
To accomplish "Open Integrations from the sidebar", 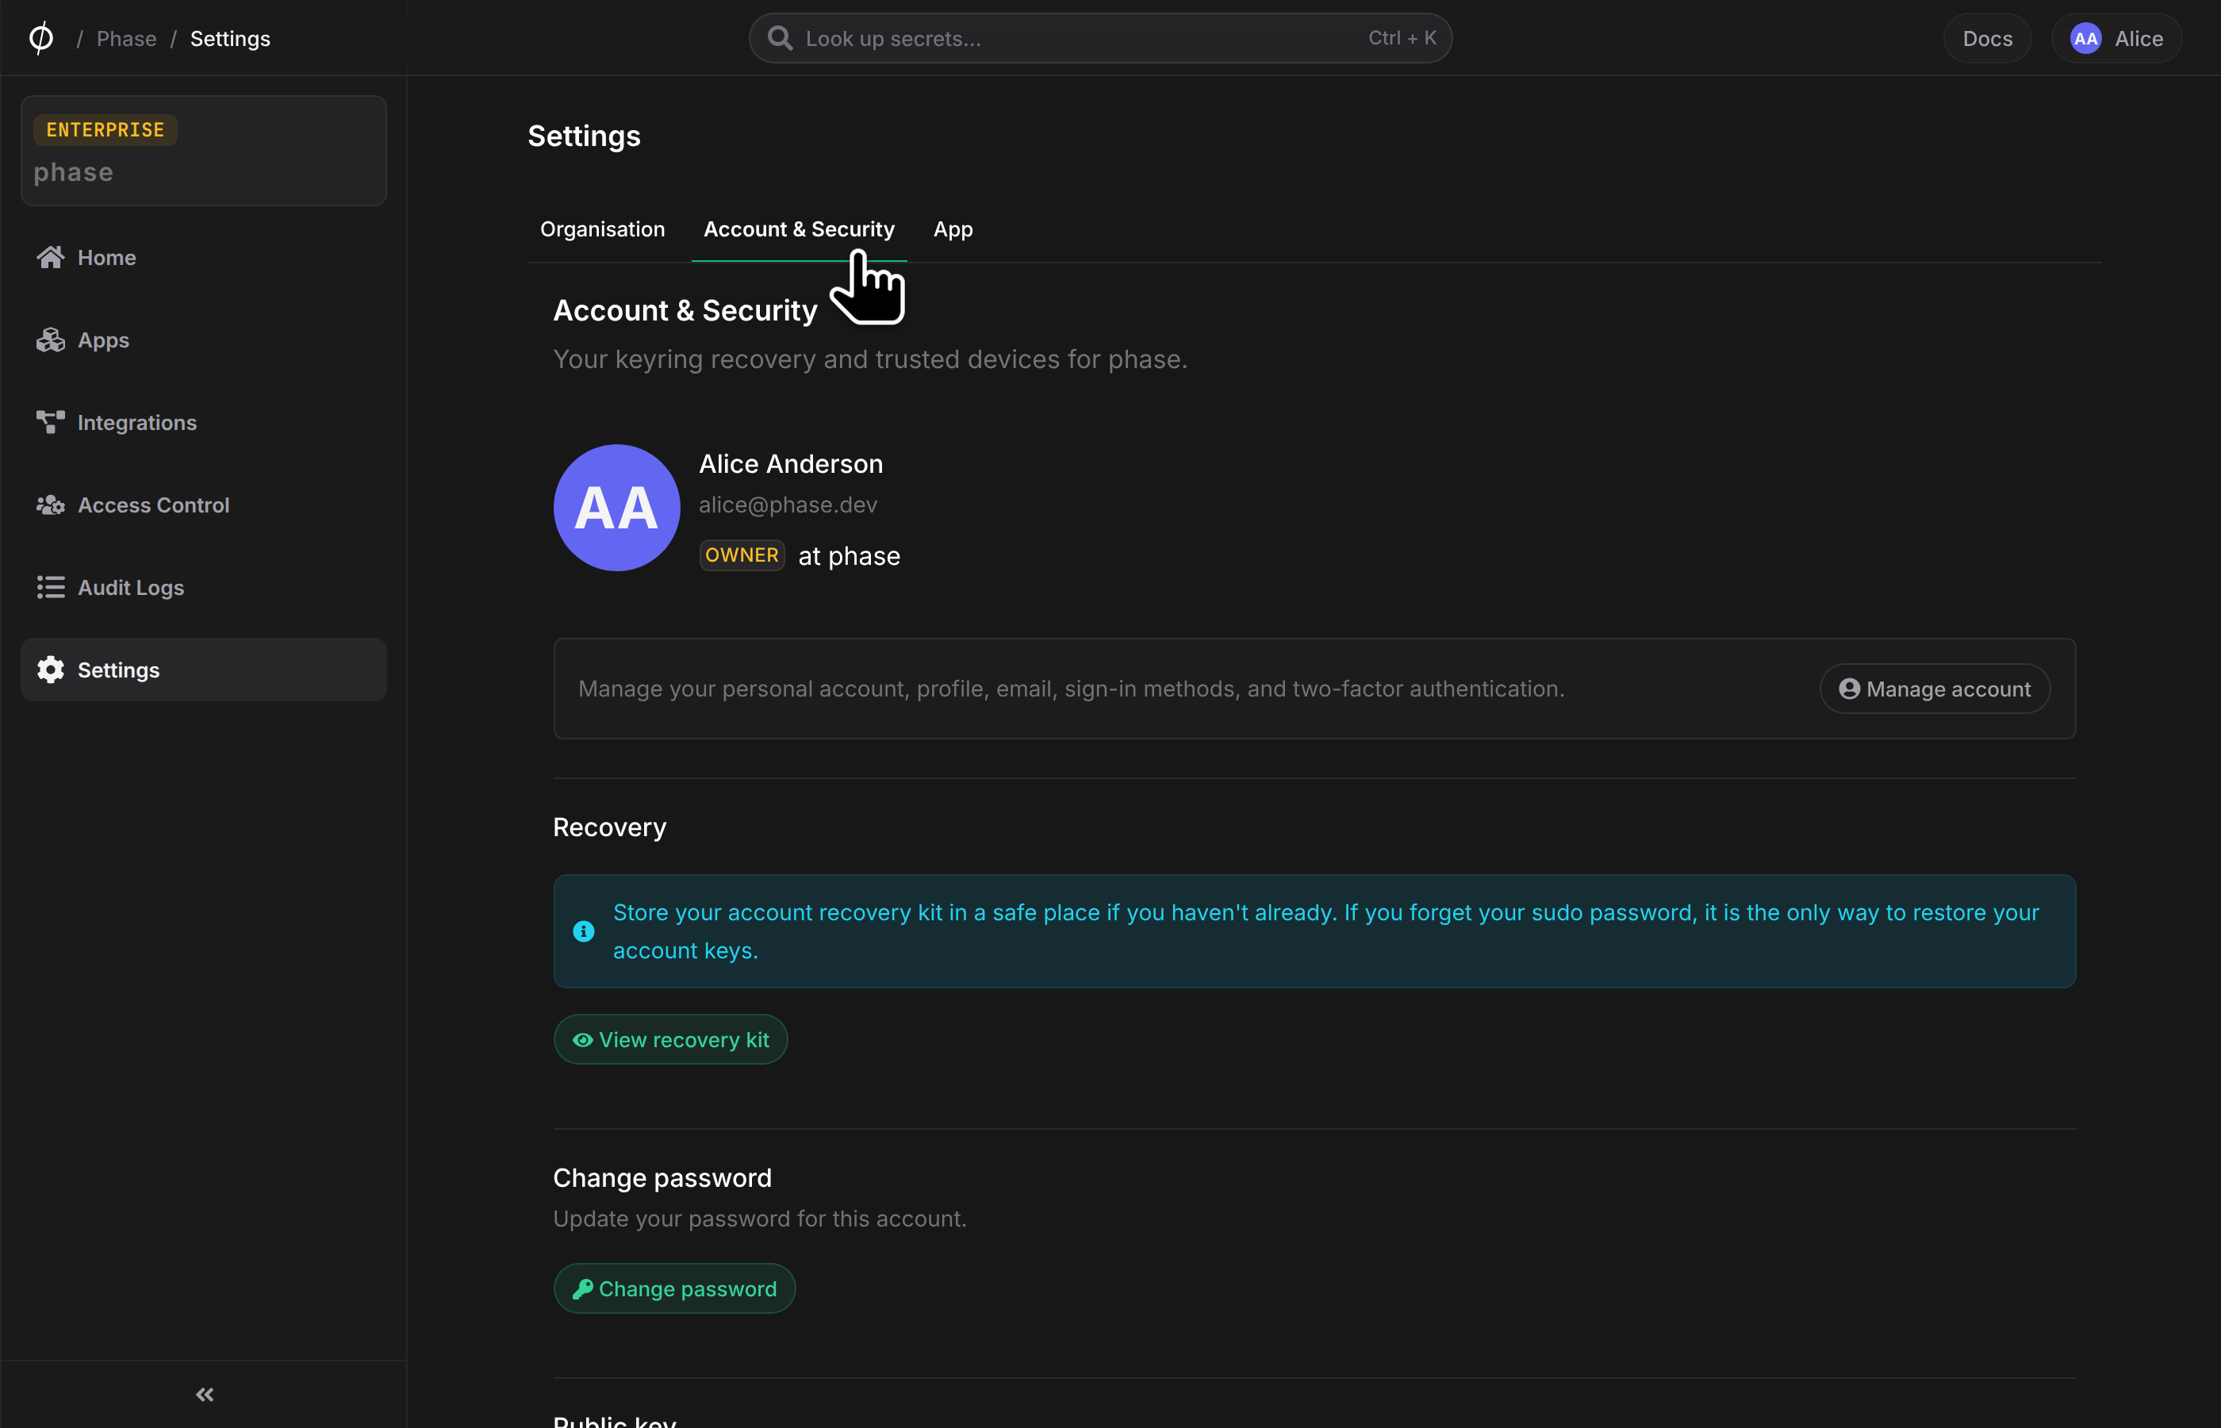I will (203, 422).
